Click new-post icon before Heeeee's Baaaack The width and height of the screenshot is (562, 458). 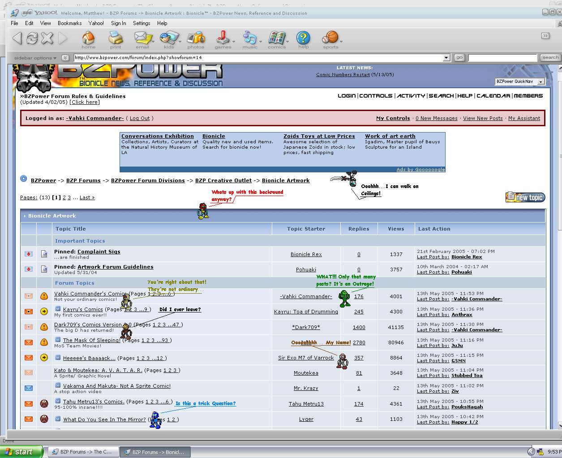pyautogui.click(x=58, y=357)
